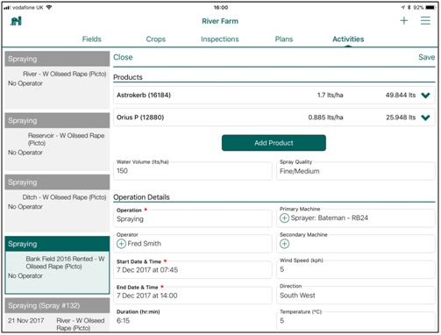
Task: Select the Bank Field 2016 Rented spraying card
Action: click(x=57, y=265)
